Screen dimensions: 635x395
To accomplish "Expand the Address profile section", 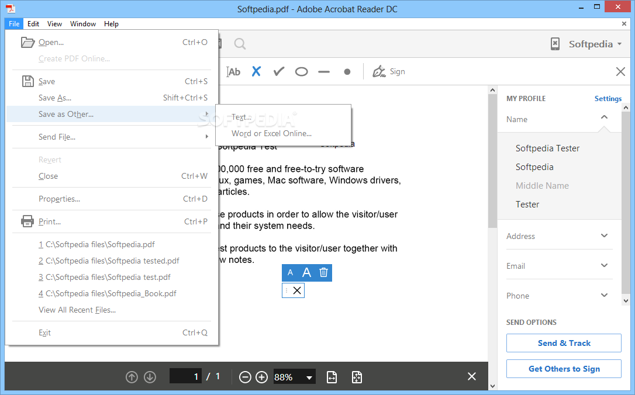I will (604, 235).
